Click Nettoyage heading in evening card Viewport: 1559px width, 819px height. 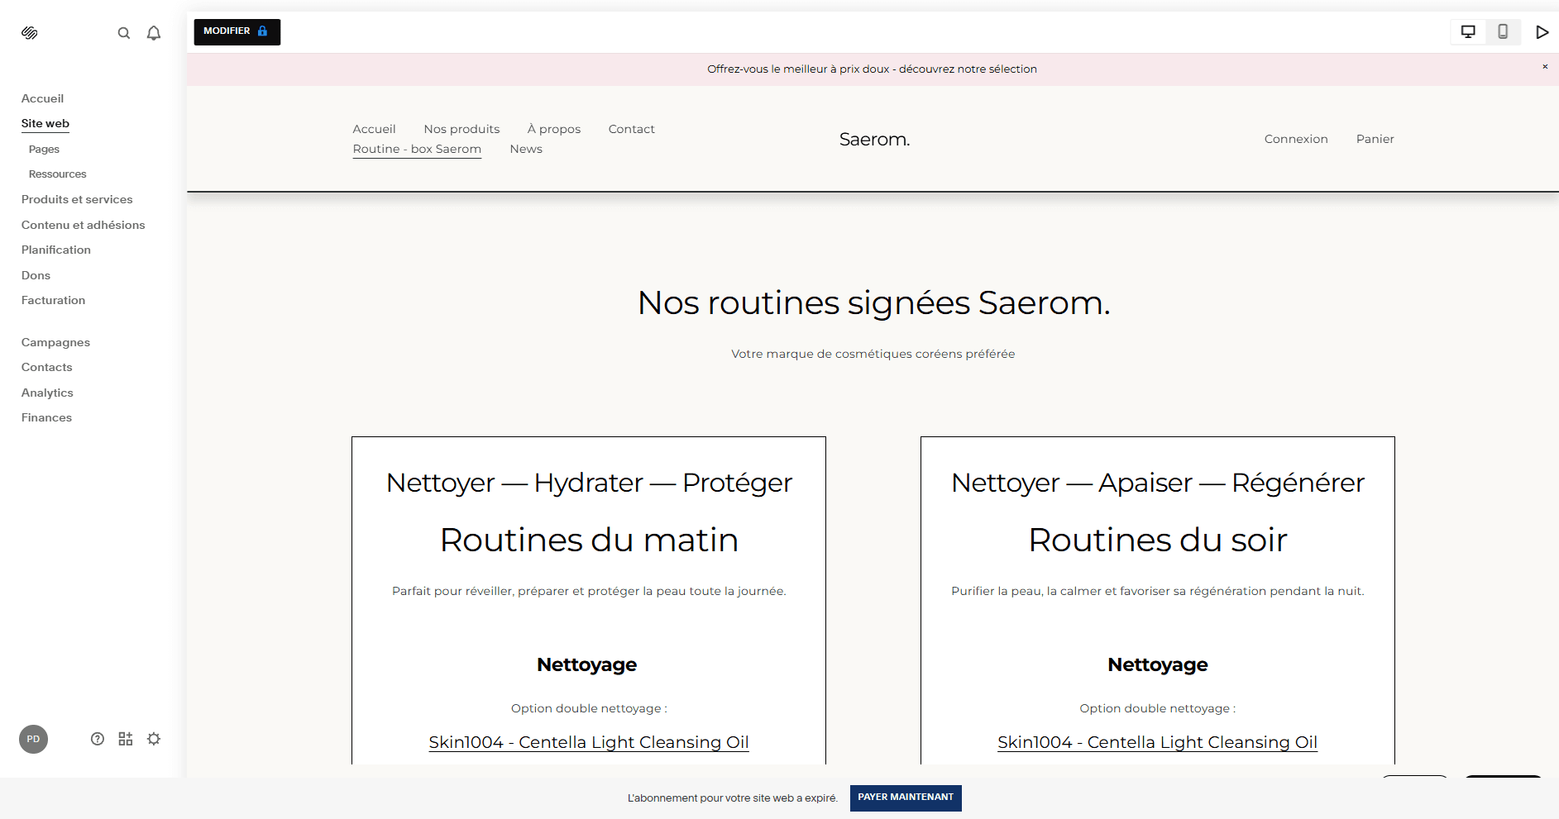coord(1157,664)
